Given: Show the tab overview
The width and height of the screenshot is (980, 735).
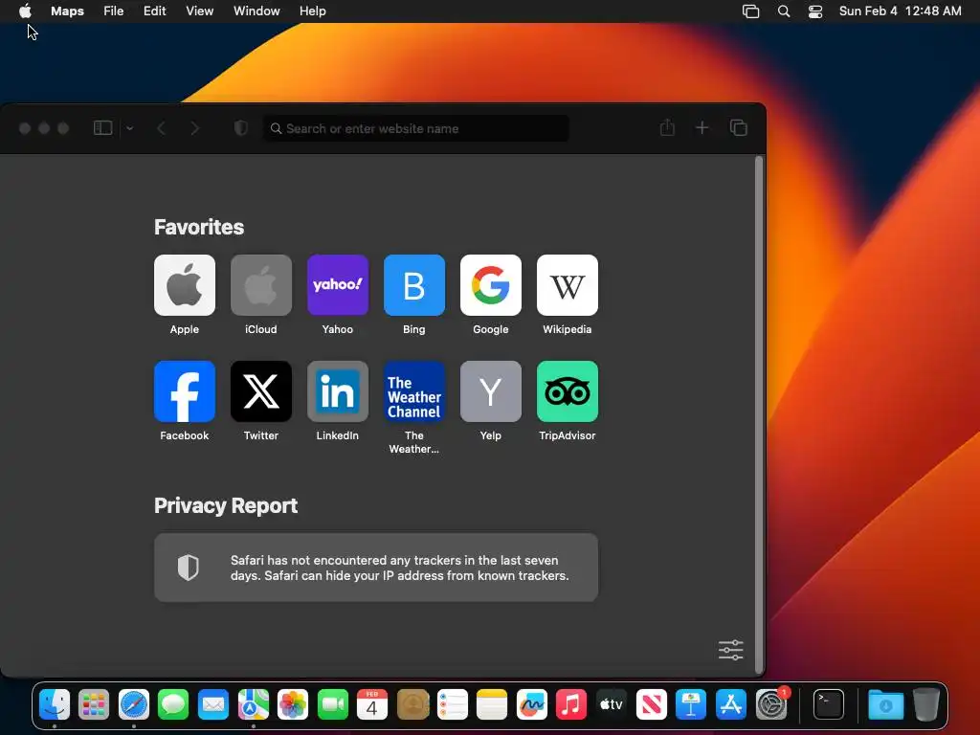Looking at the screenshot, I should point(739,127).
